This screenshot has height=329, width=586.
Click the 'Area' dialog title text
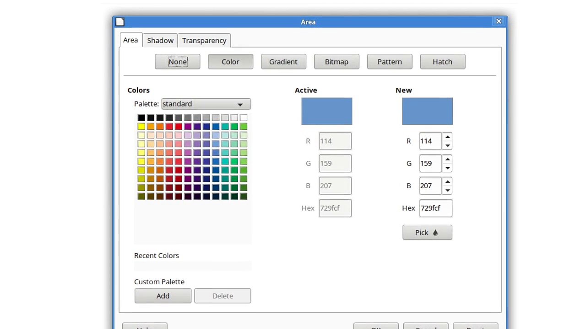[308, 21]
